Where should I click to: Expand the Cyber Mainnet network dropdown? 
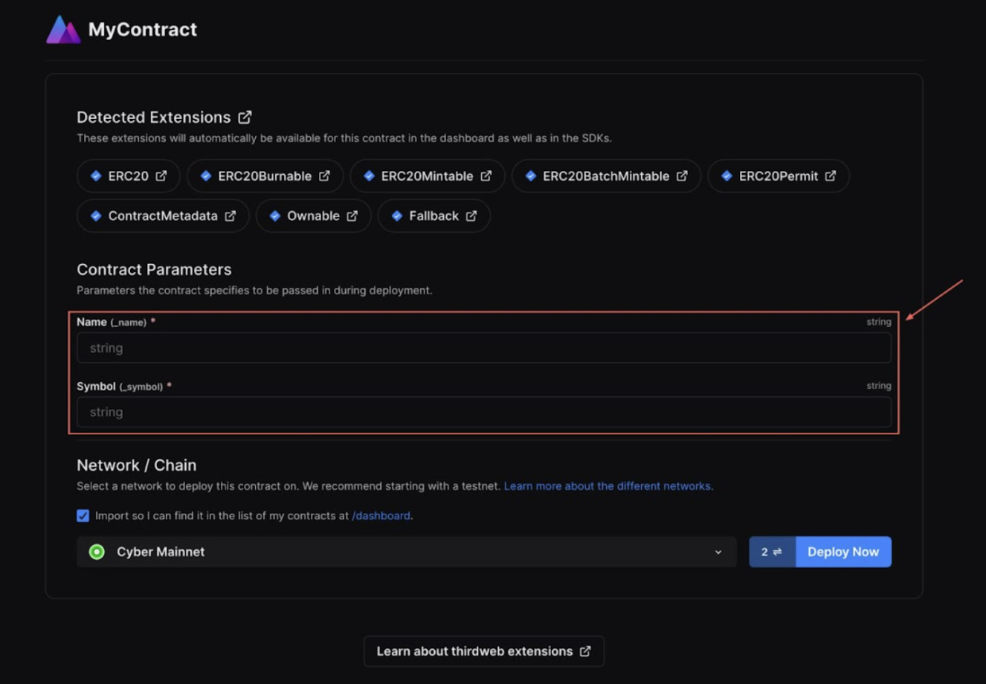point(407,552)
